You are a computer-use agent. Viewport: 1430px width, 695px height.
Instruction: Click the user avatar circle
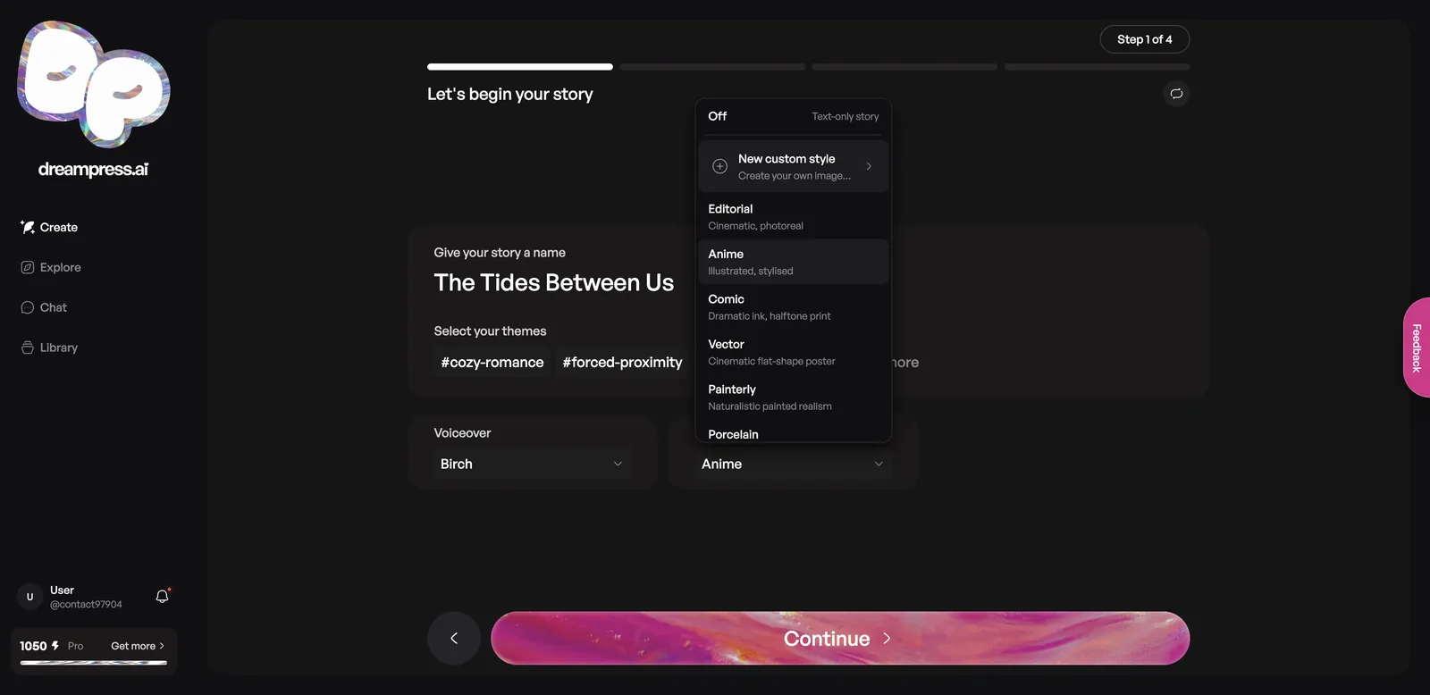(x=29, y=597)
